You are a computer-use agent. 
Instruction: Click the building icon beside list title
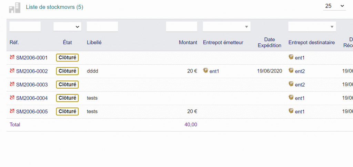tap(15, 8)
